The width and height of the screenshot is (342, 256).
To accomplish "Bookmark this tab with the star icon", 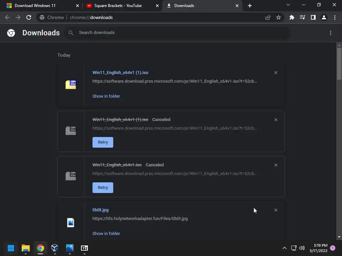I will [x=279, y=17].
